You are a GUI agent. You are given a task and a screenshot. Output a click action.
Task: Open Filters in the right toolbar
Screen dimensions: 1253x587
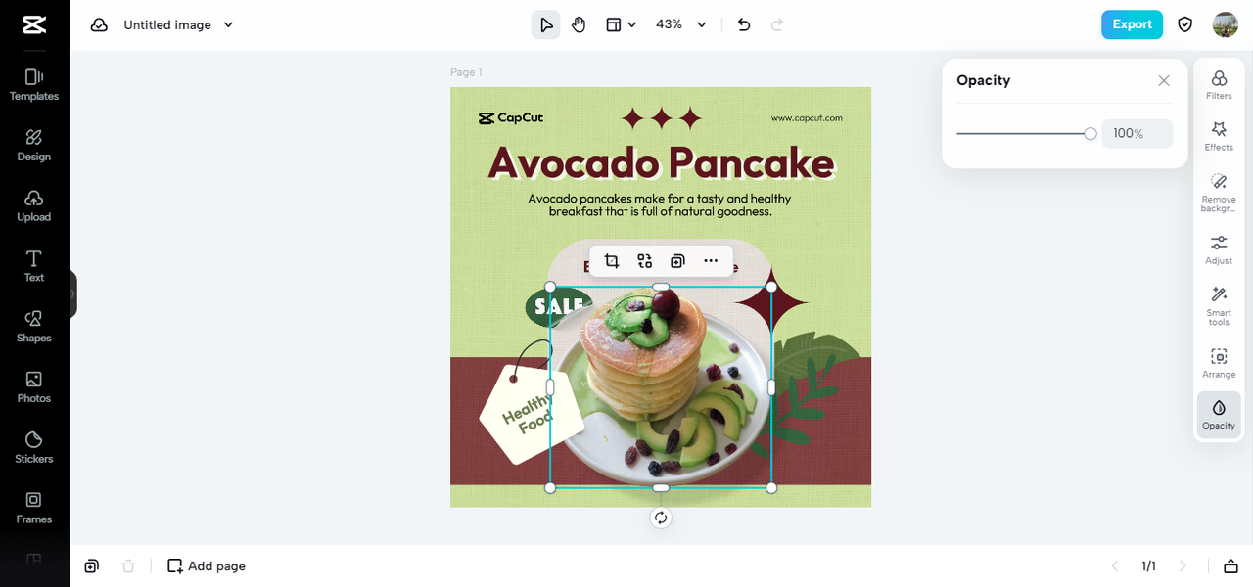1219,85
